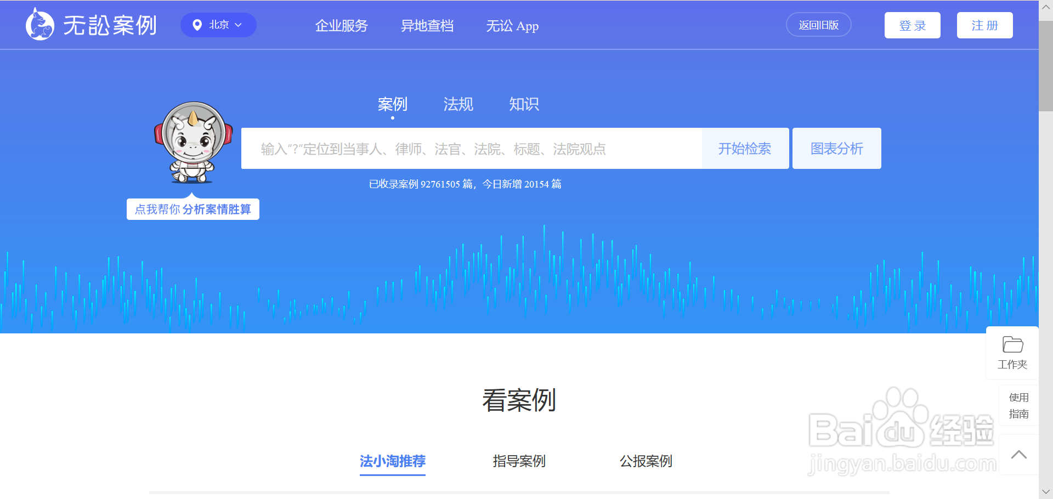The image size is (1053, 499).
Task: Click the astronaut mascot image
Action: tap(193, 142)
